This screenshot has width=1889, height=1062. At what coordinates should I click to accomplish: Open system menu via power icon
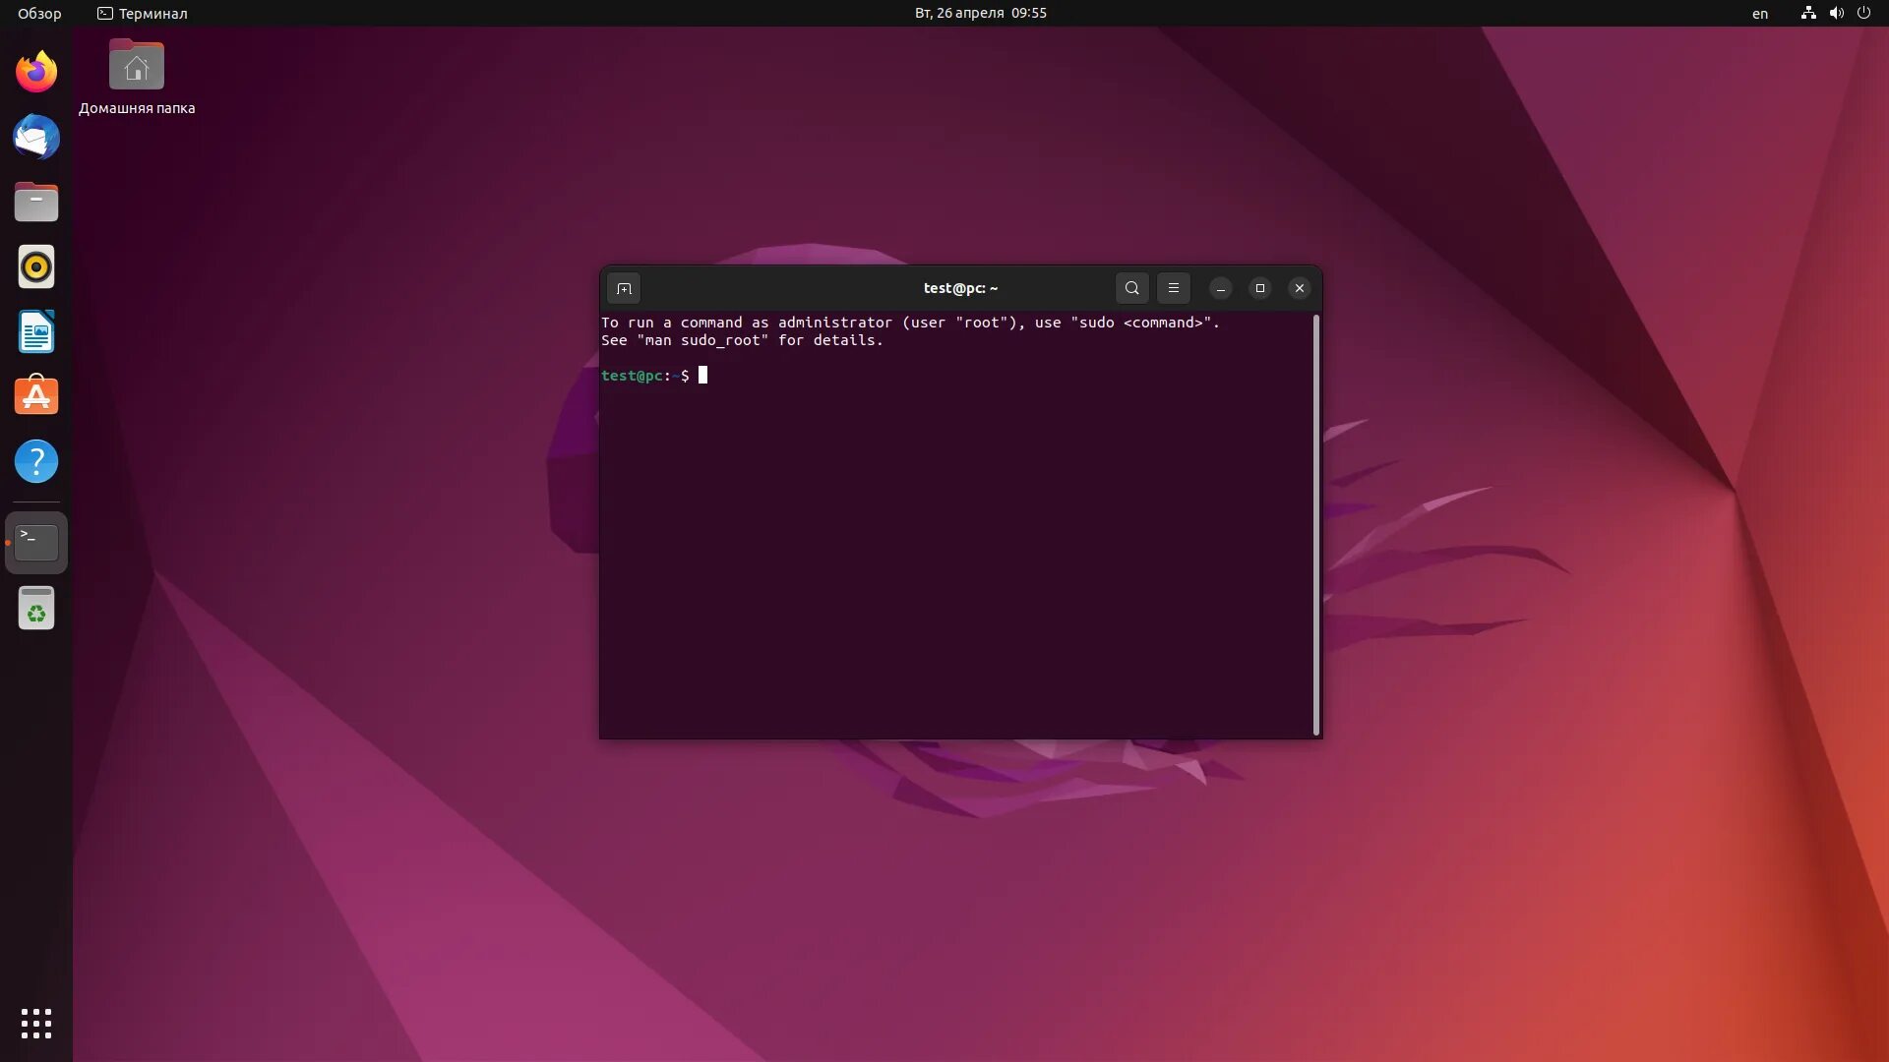click(1863, 13)
